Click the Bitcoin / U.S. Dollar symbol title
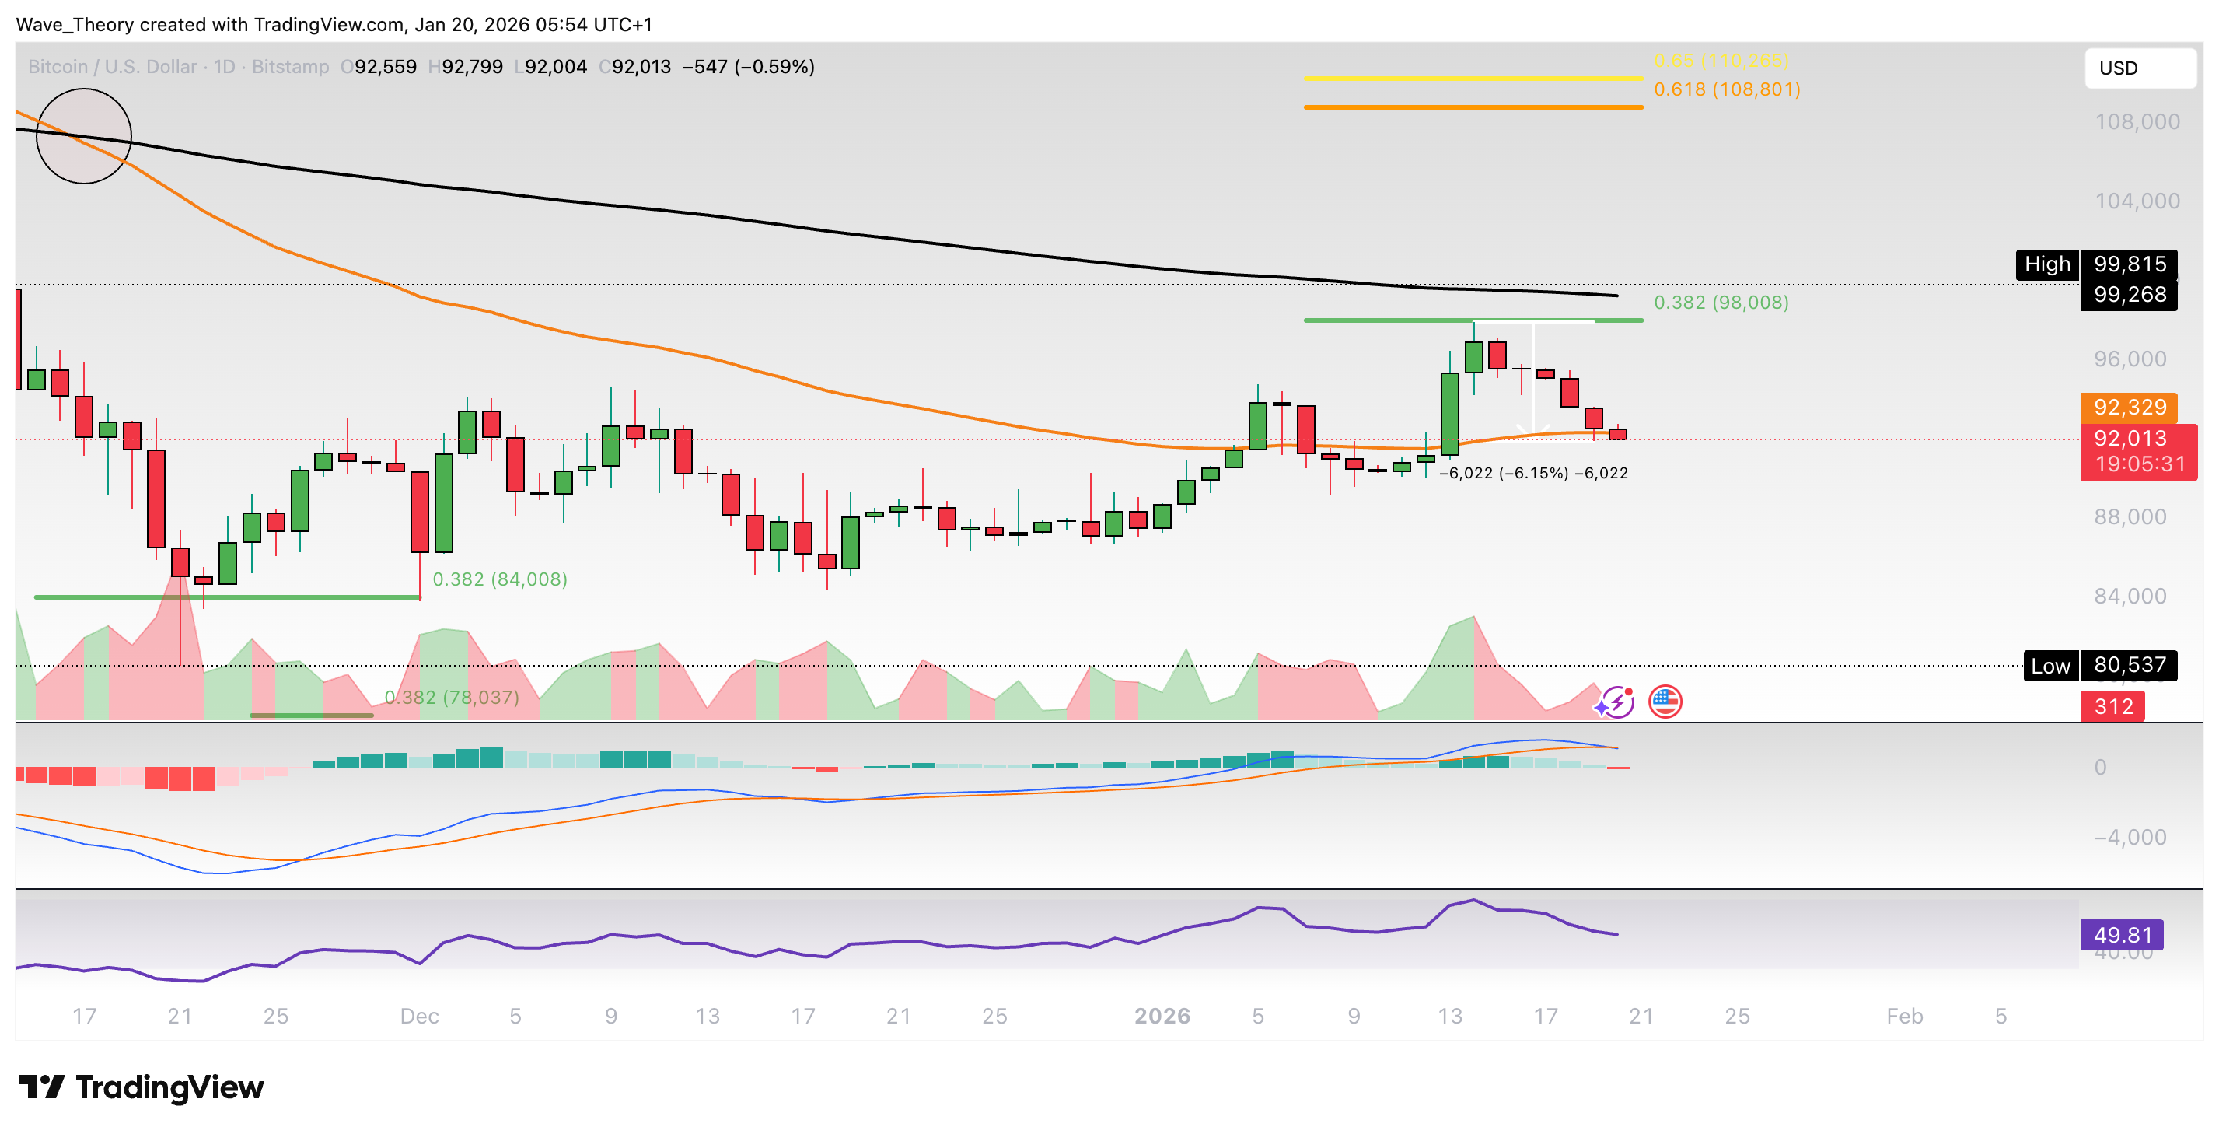2219x1134 pixels. coord(112,66)
